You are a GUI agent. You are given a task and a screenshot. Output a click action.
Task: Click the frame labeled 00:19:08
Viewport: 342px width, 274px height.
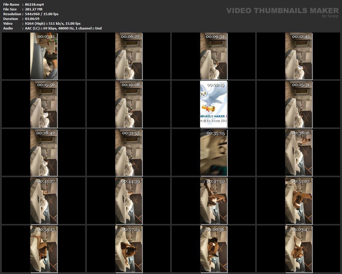(x=129, y=104)
